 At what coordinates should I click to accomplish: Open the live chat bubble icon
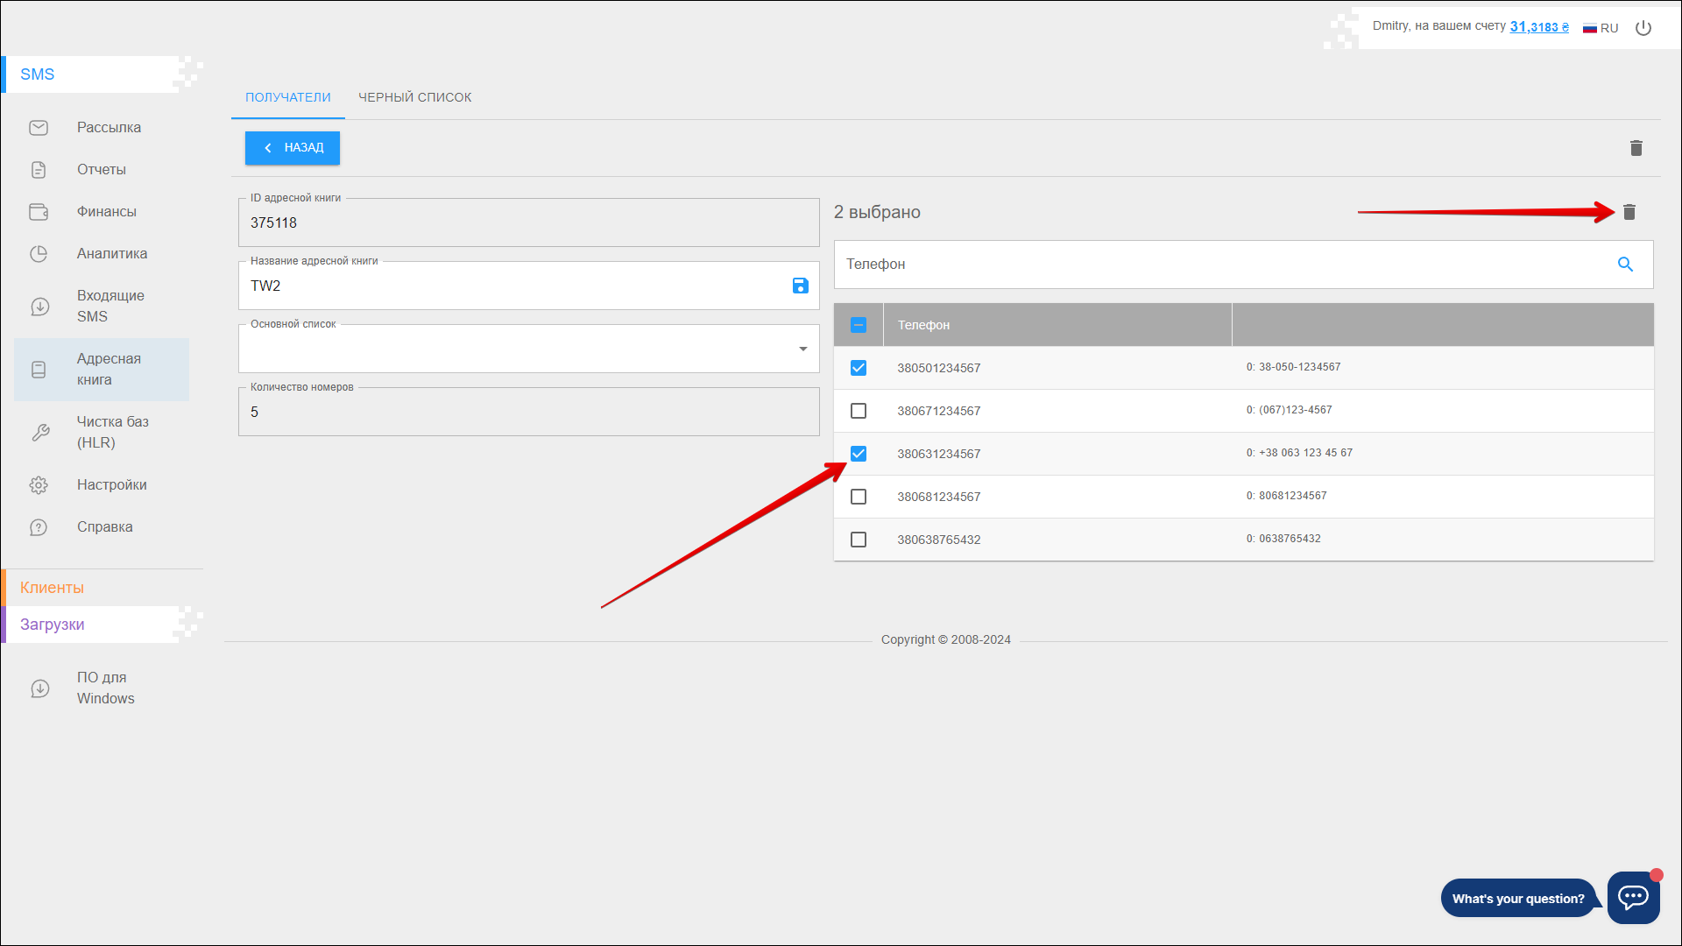(x=1633, y=897)
